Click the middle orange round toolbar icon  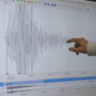[32, 2]
